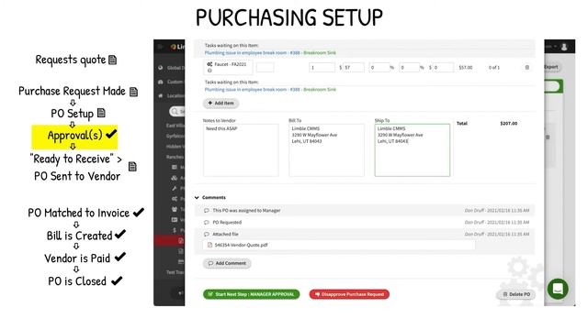Image resolution: width=588 pixels, height=330 pixels.
Task: Click the sidebar search field
Action: click(177, 111)
